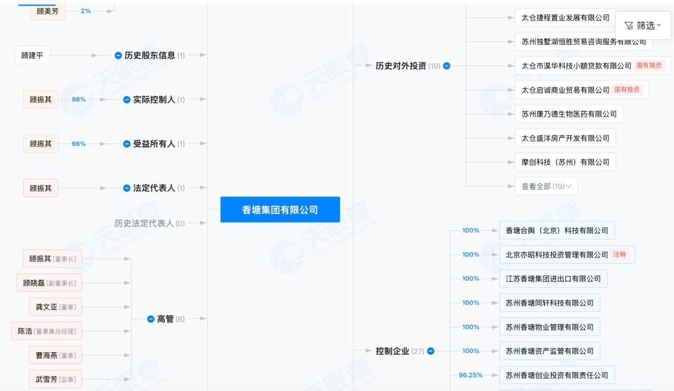Collapse the 实际控制人 node
The height and width of the screenshot is (391, 674).
[x=127, y=100]
